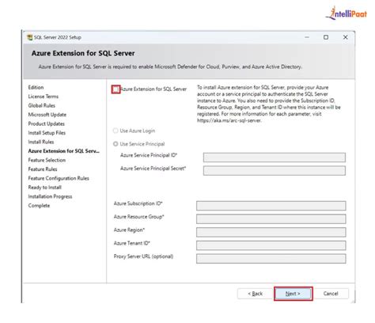Click the Azure Service Principal ID field
This screenshot has width=375, height=323.
tap(275, 158)
